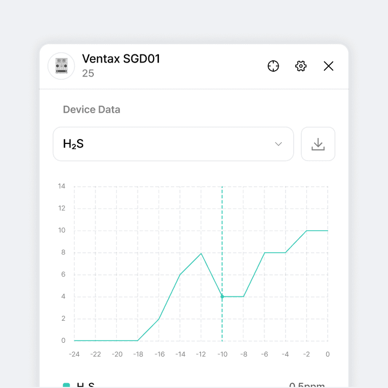This screenshot has width=388, height=388.
Task: Click the "14" y-axis label
Action: (x=61, y=186)
